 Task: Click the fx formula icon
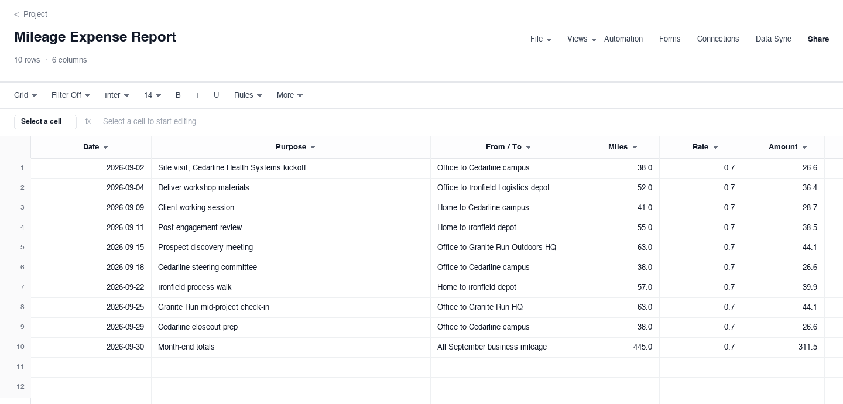pyautogui.click(x=88, y=121)
